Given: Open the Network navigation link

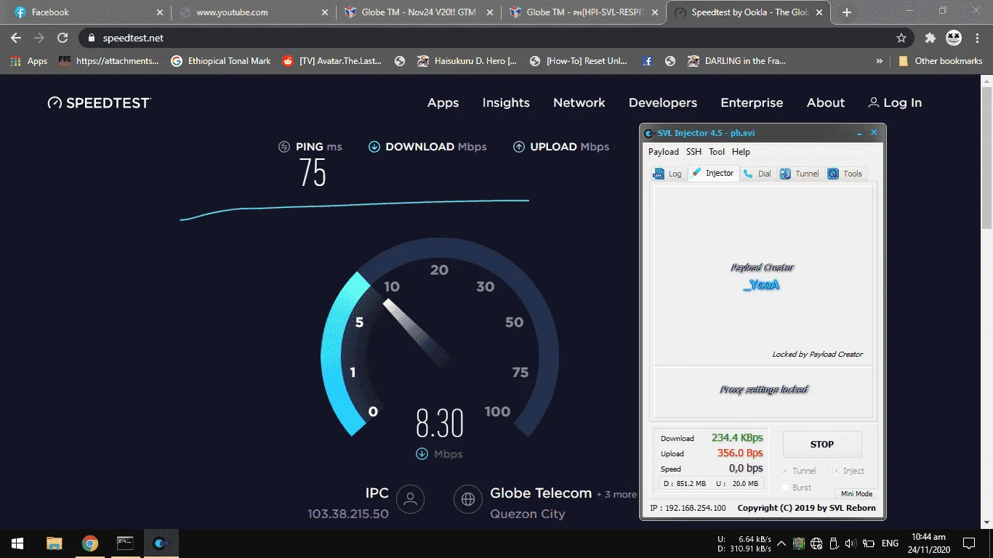Looking at the screenshot, I should (x=579, y=103).
